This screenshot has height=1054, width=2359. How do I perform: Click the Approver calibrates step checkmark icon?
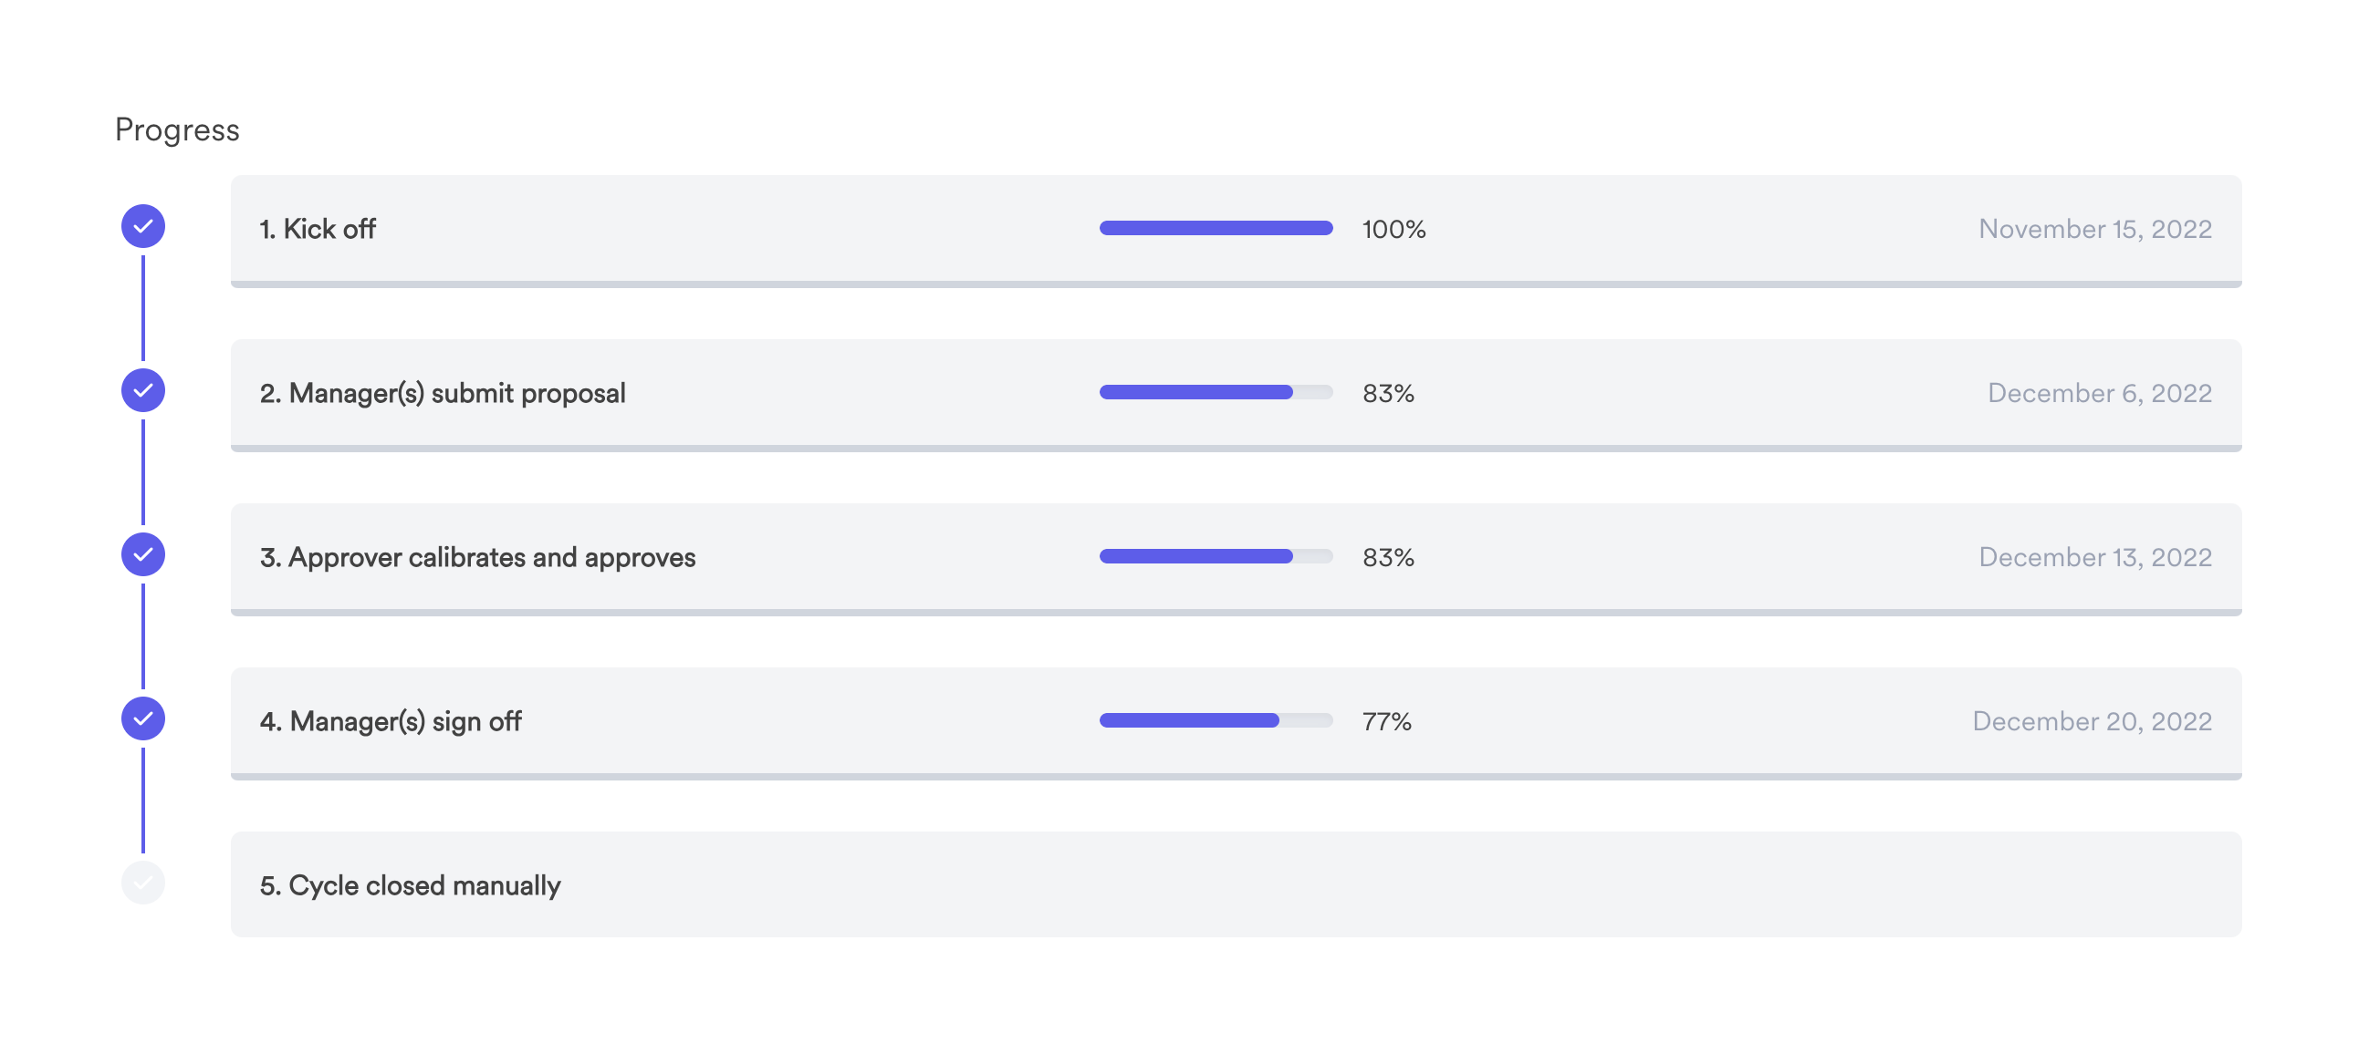(143, 554)
